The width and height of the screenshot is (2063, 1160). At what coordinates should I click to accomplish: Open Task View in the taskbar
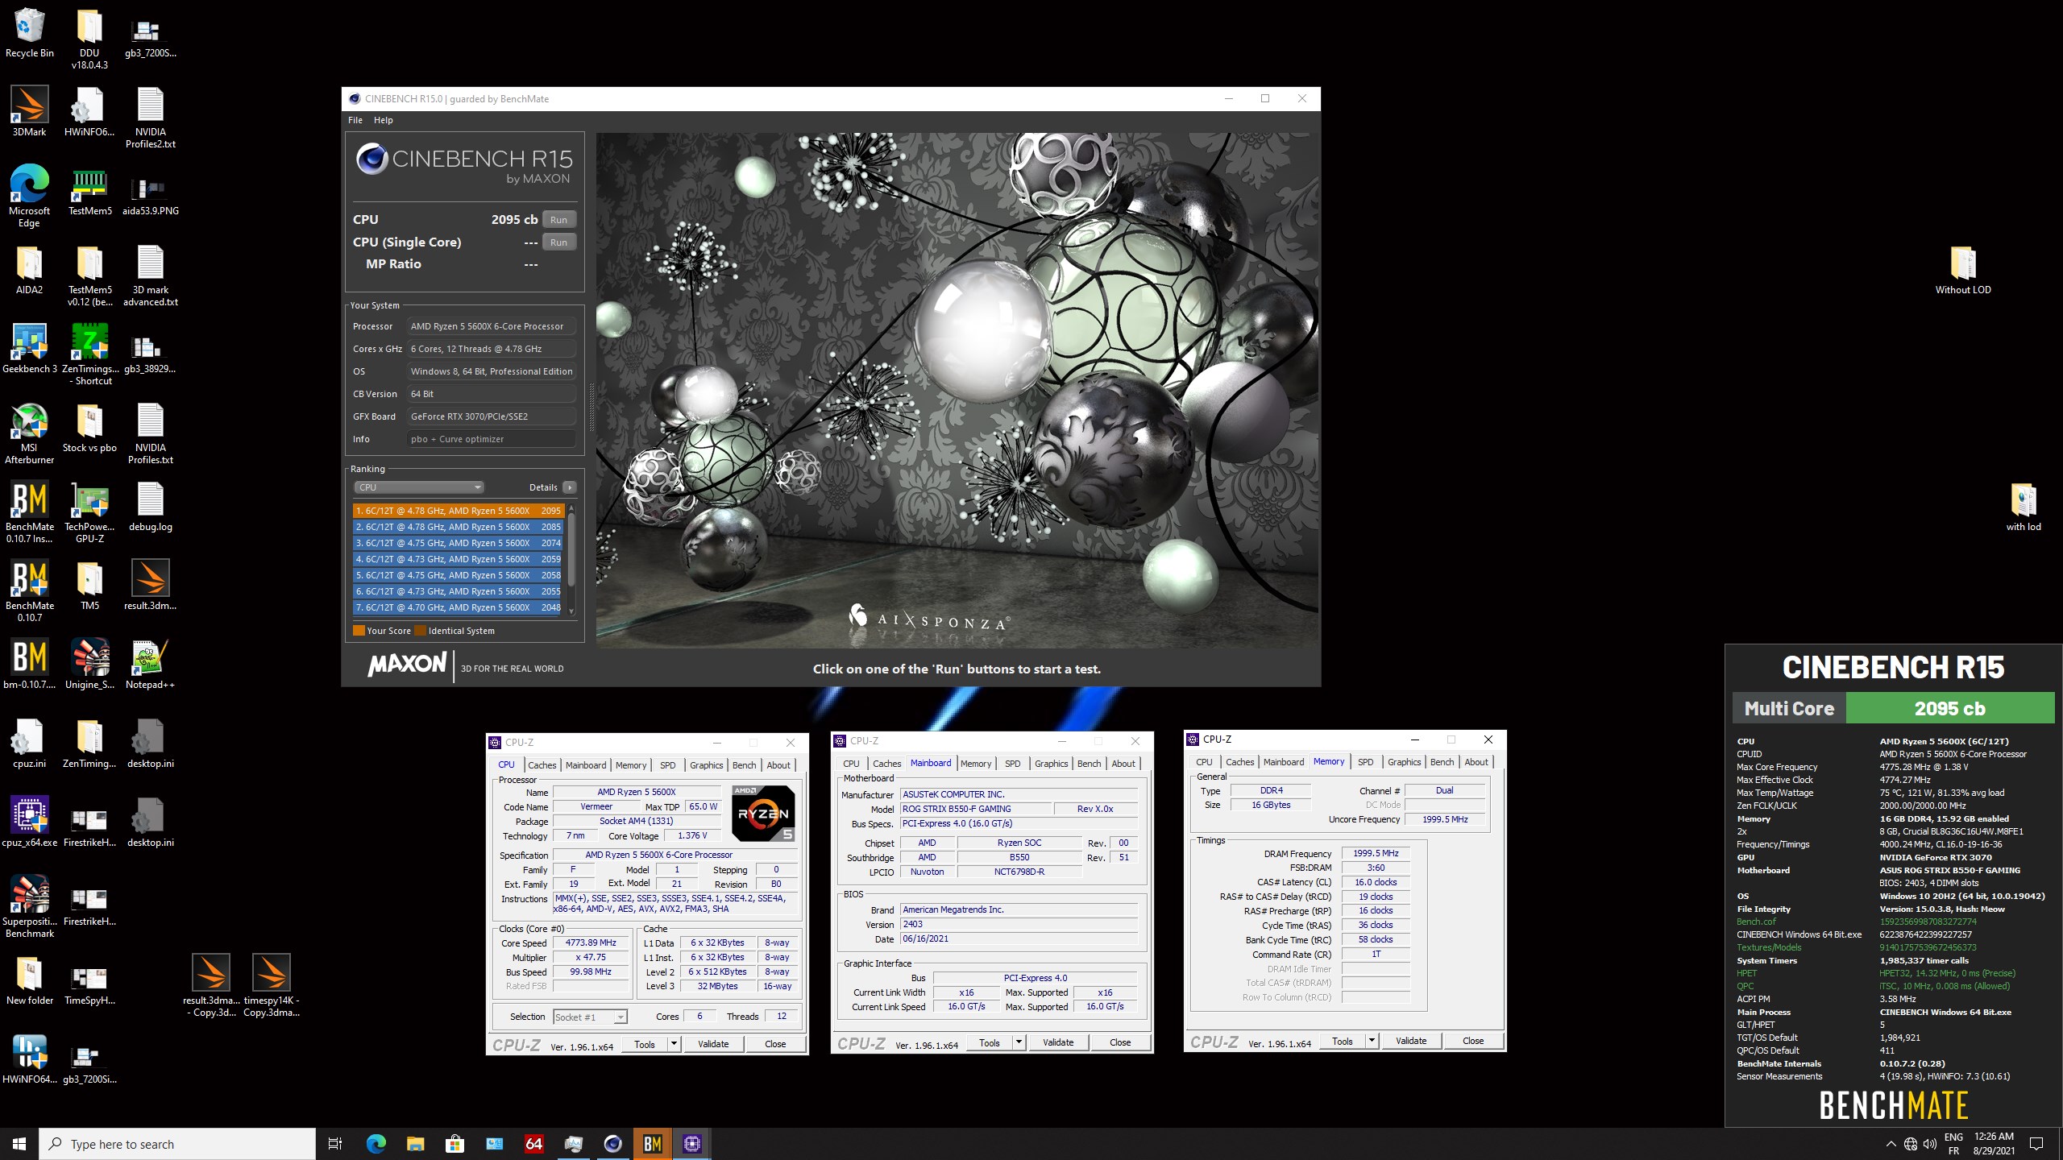(335, 1144)
